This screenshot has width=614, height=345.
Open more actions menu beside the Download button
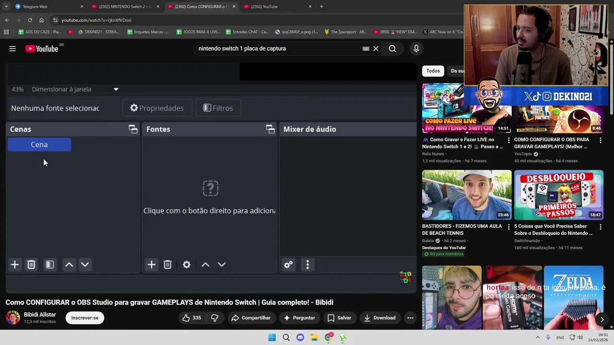coord(410,318)
